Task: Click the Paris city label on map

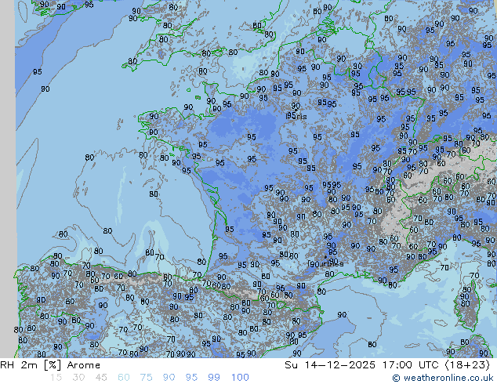Action: (x=296, y=116)
